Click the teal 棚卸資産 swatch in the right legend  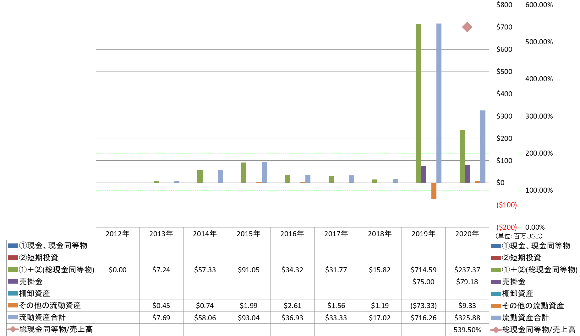496,294
